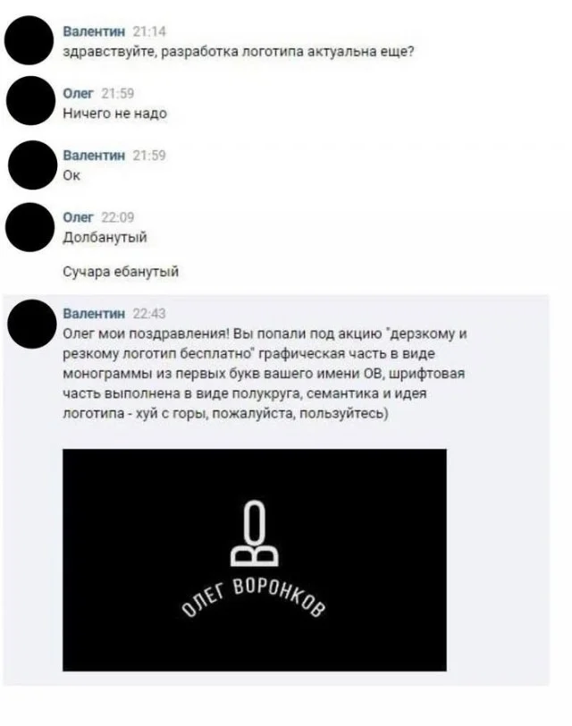Open the avatar beside Валентин's 21:14 message
Image resolution: width=572 pixels, height=726 pixels.
[x=29, y=40]
